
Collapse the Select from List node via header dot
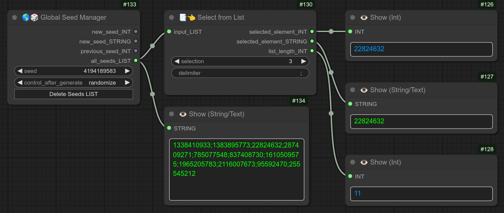coord(171,17)
